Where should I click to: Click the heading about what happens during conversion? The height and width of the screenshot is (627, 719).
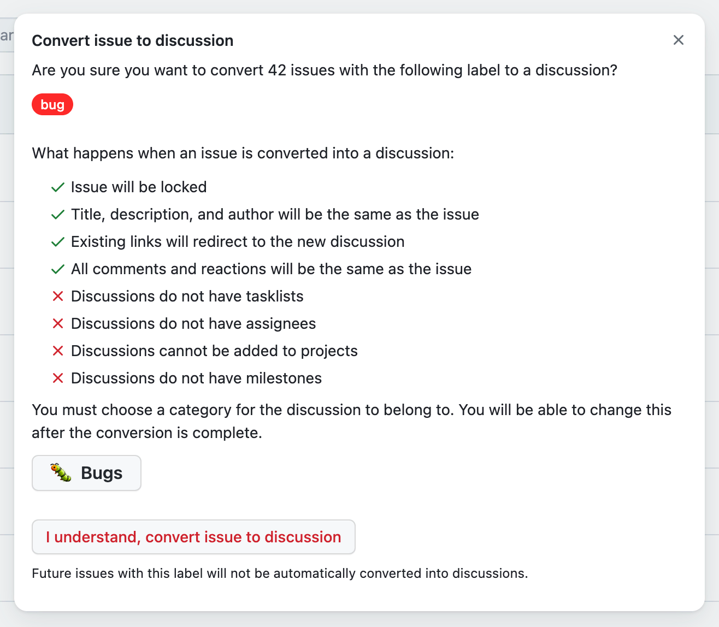(x=243, y=153)
